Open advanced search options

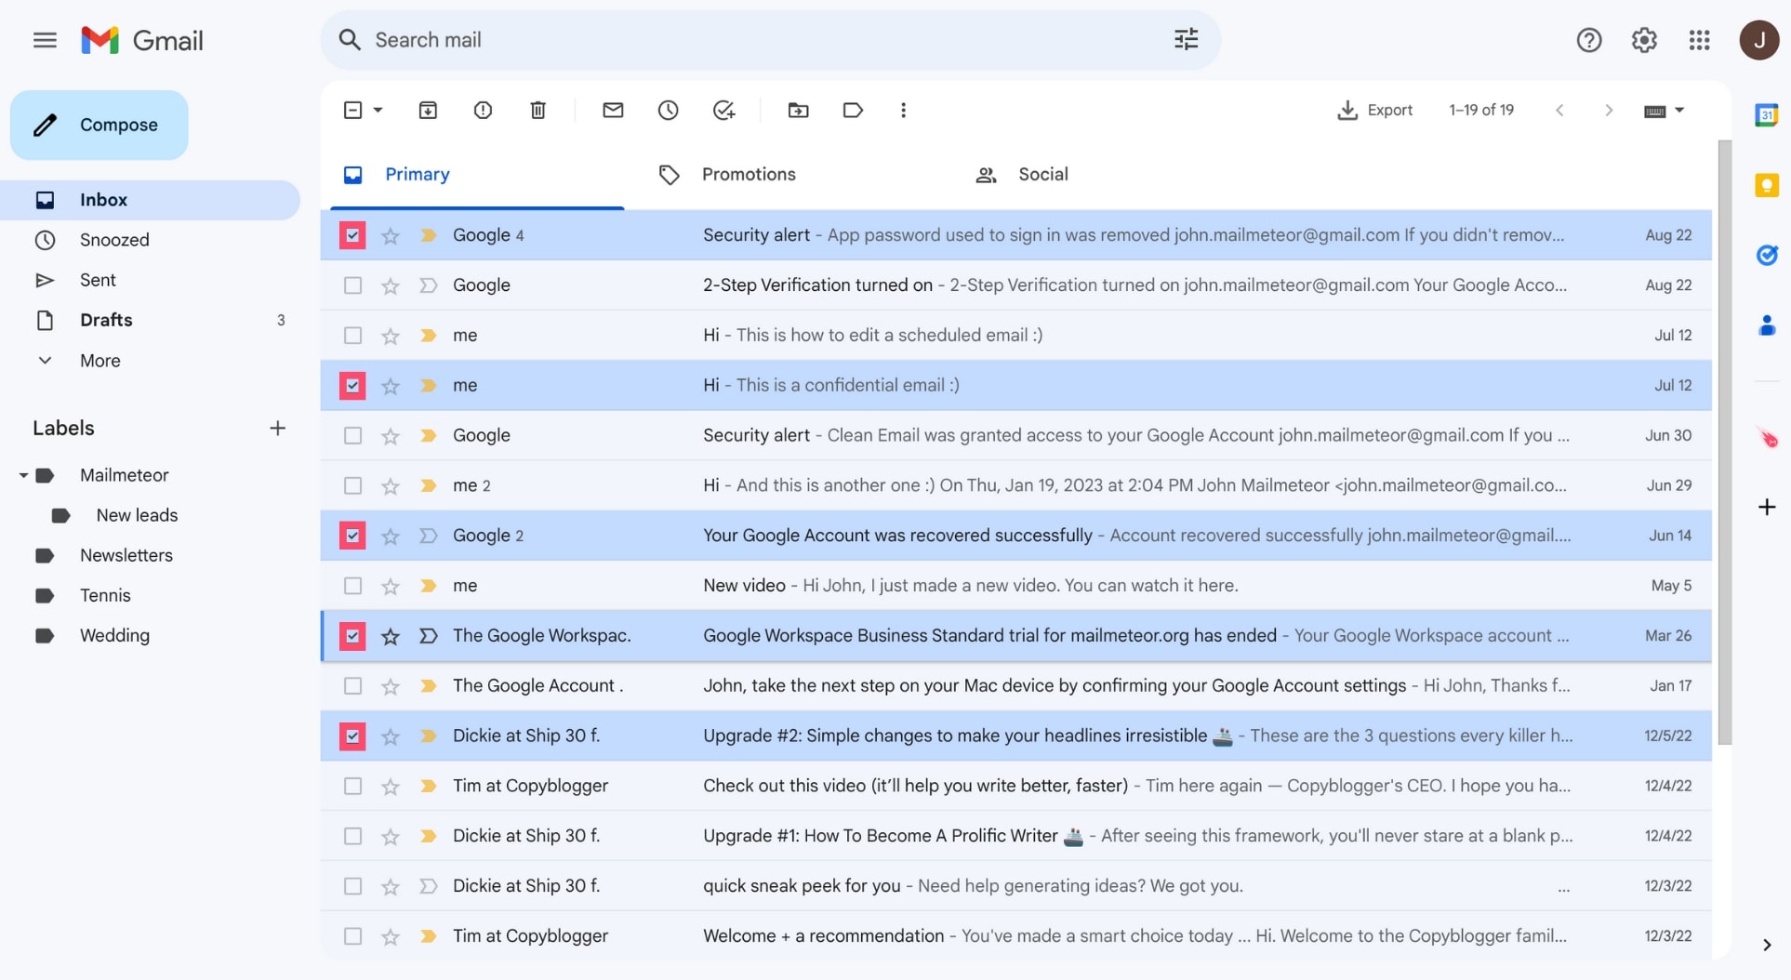click(x=1186, y=39)
